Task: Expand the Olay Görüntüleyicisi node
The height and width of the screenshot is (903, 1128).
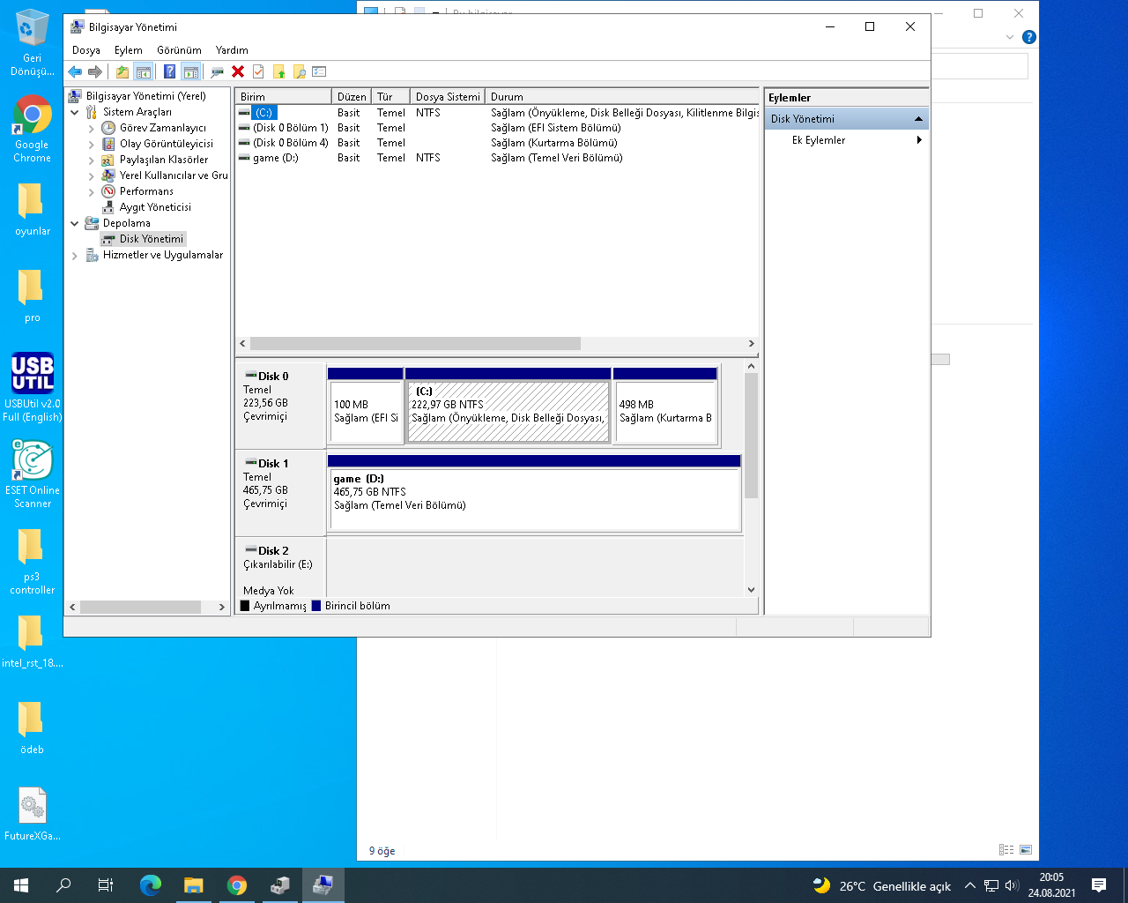Action: [x=92, y=144]
